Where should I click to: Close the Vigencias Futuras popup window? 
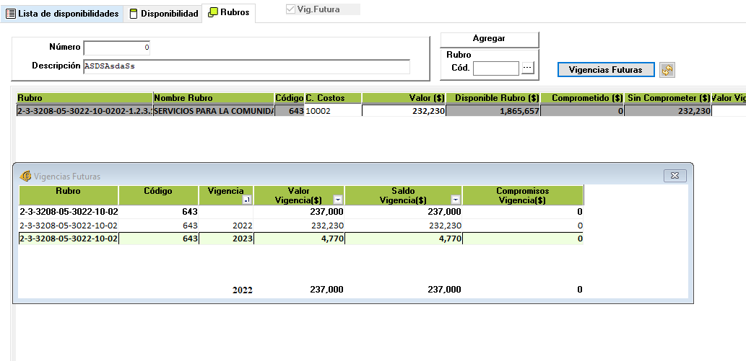coord(675,176)
